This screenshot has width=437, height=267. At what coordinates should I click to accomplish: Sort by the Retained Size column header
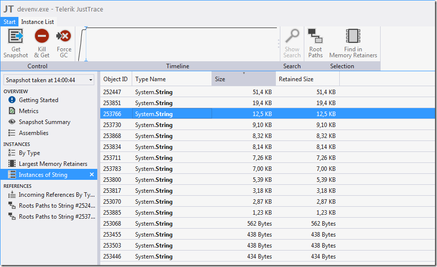click(x=307, y=79)
